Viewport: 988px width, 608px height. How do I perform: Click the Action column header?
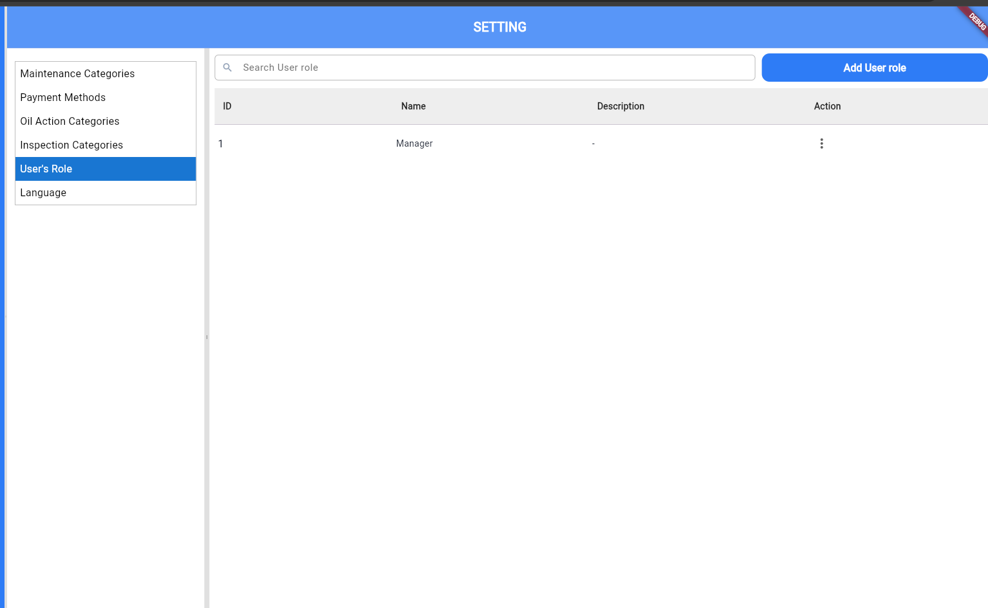click(827, 106)
